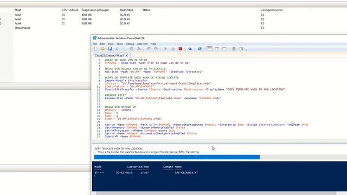This screenshot has width=347, height=195.
Task: Click the New Remote PowerShell Tab icon
Action: [190, 49]
